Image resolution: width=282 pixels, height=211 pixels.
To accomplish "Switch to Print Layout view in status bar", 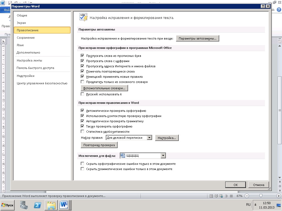I will pyautogui.click(x=211, y=196).
